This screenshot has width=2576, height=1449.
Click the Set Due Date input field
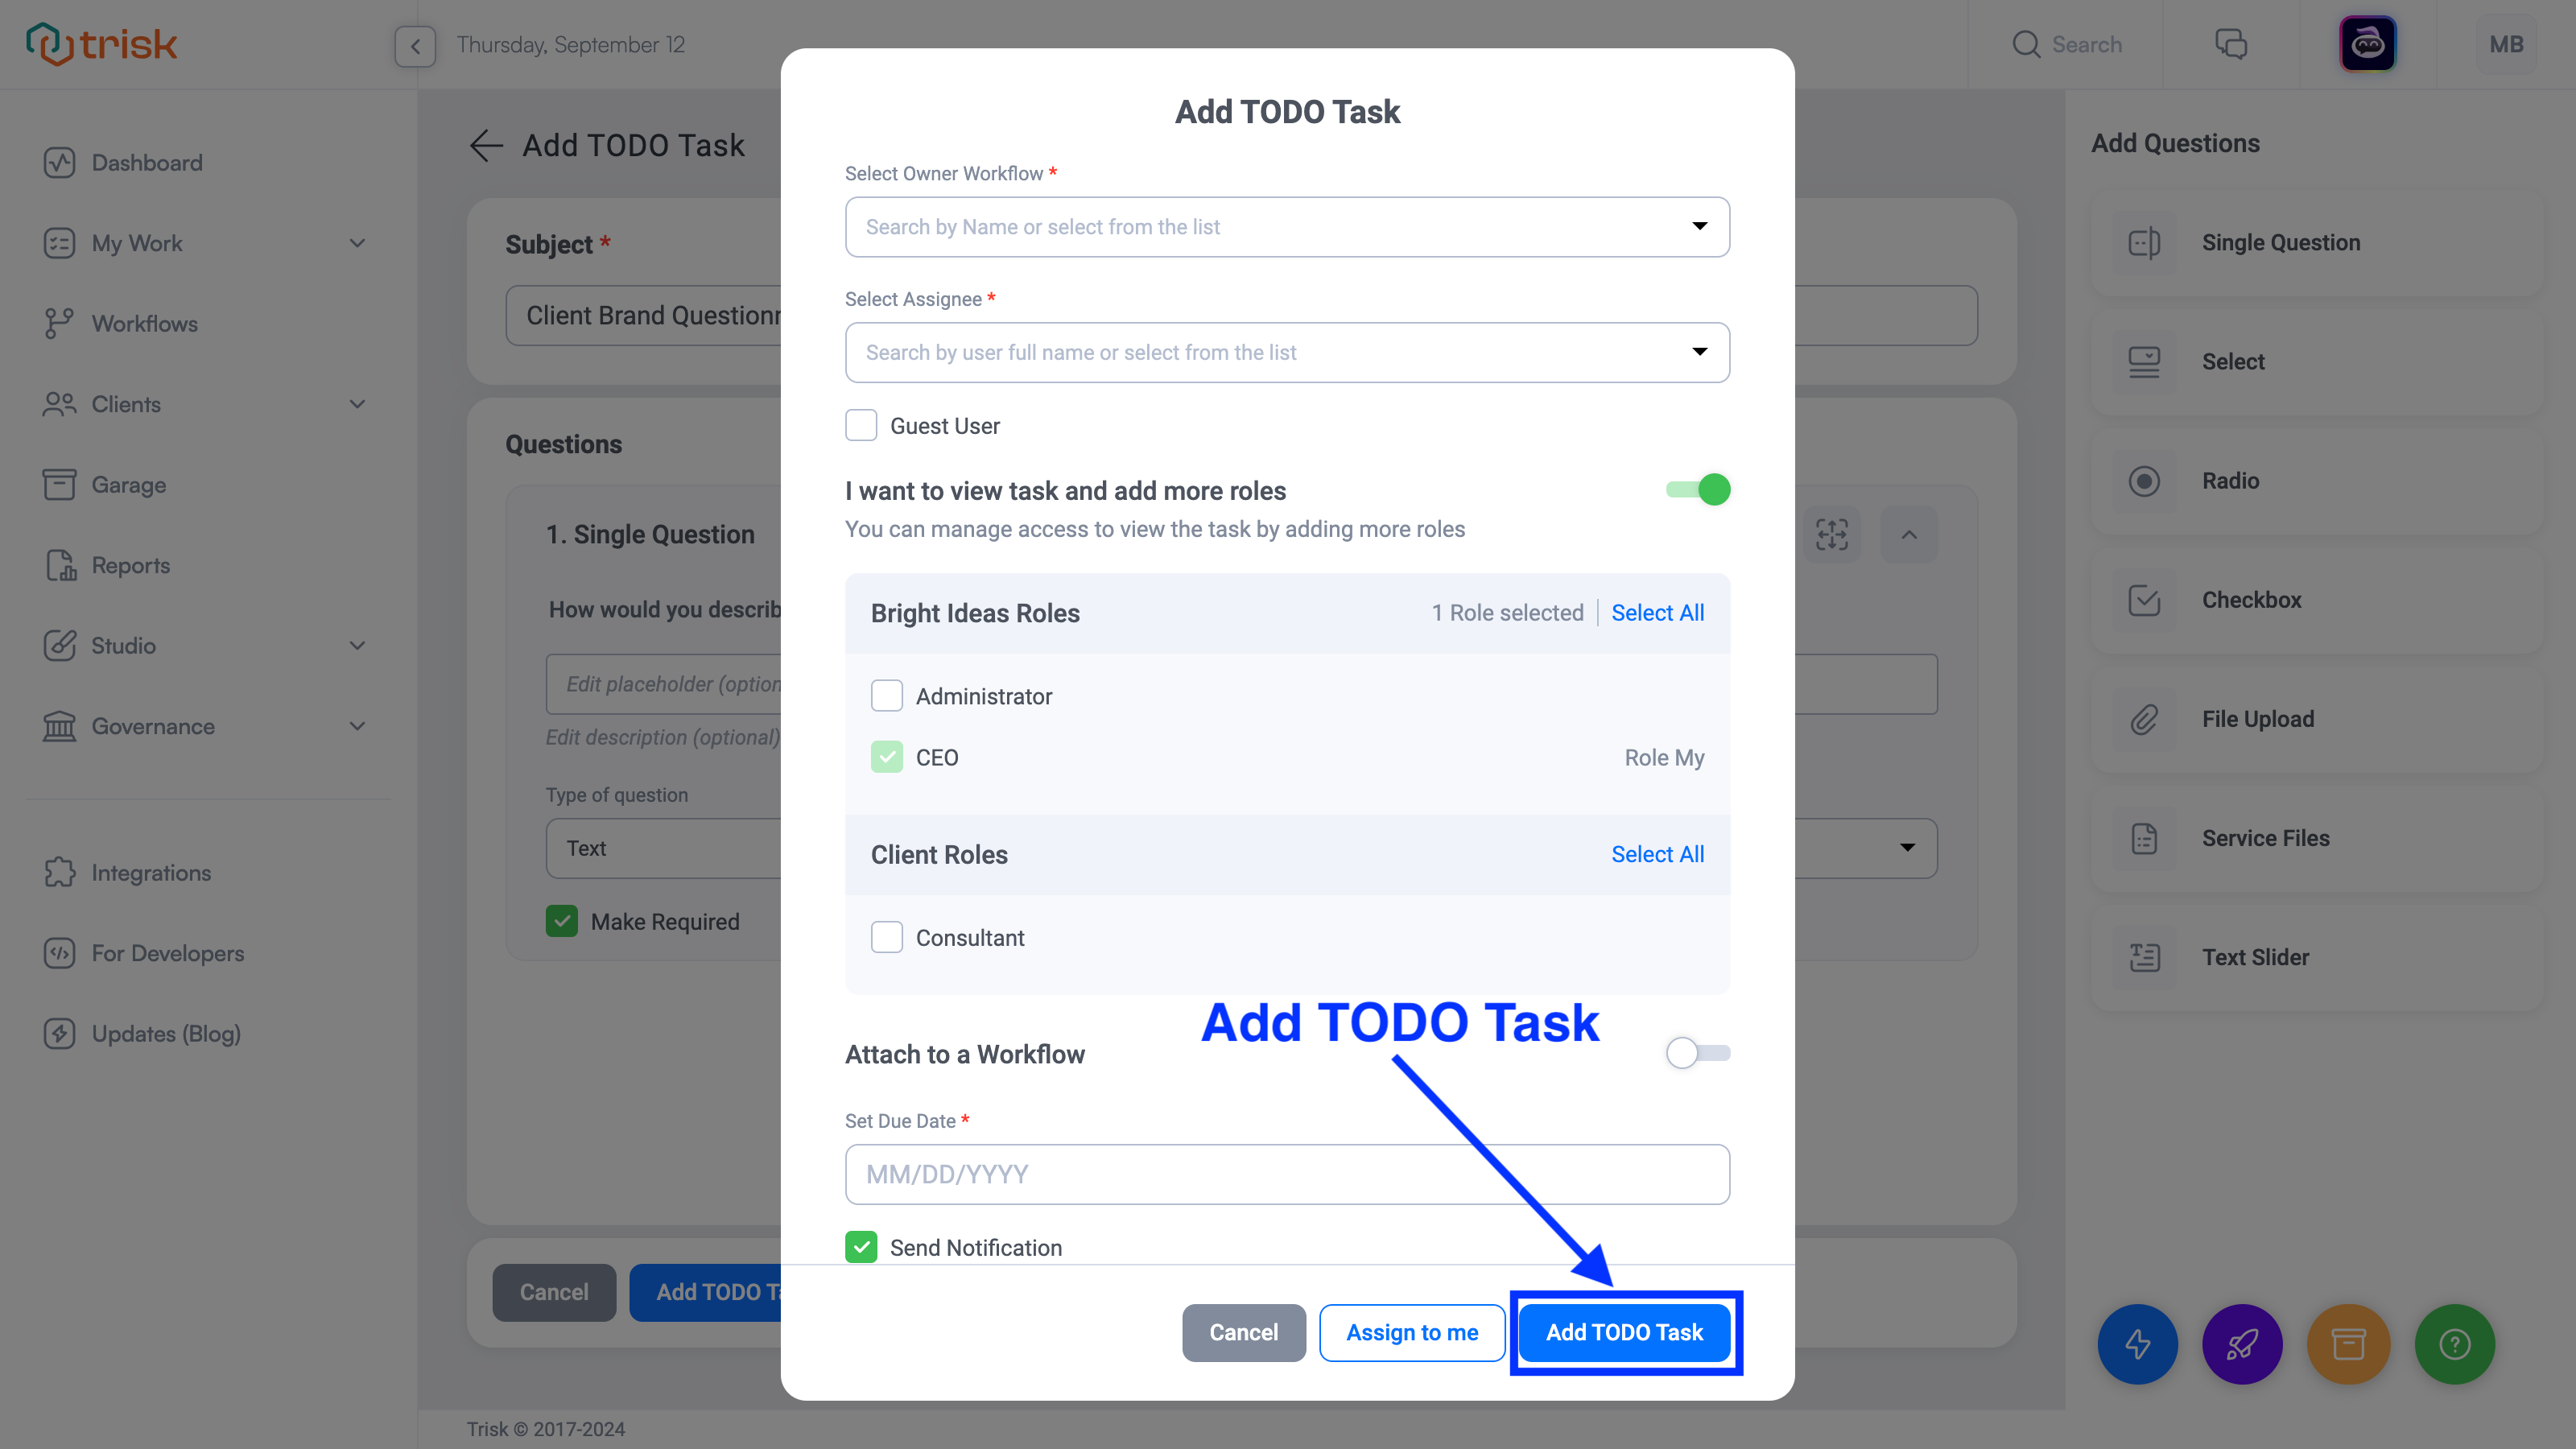(1286, 1173)
